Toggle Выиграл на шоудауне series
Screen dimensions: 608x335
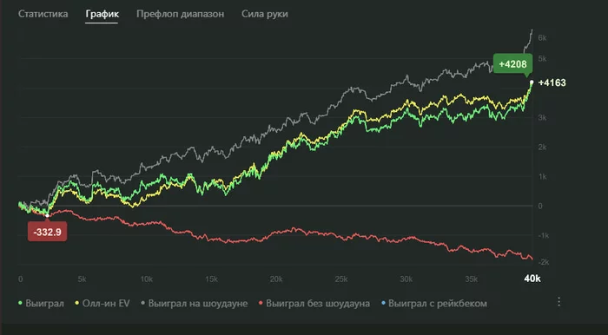pyautogui.click(x=195, y=303)
